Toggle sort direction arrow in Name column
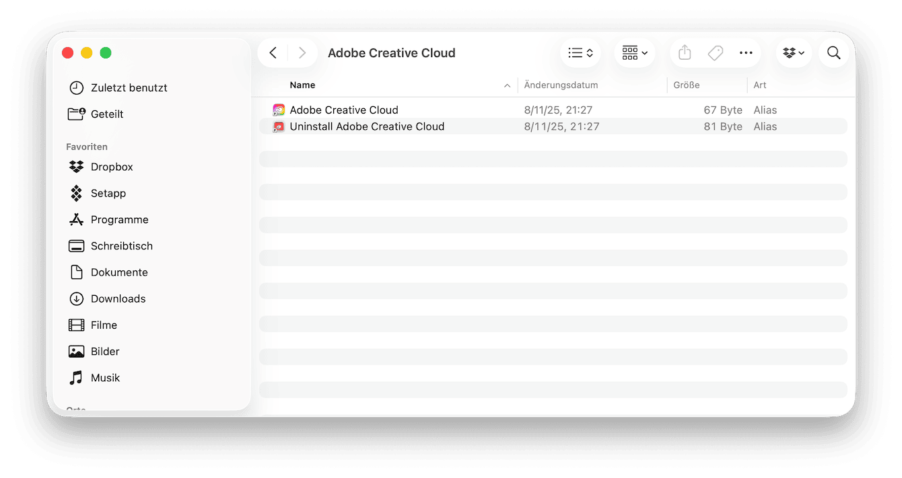This screenshot has width=902, height=478. click(x=507, y=85)
